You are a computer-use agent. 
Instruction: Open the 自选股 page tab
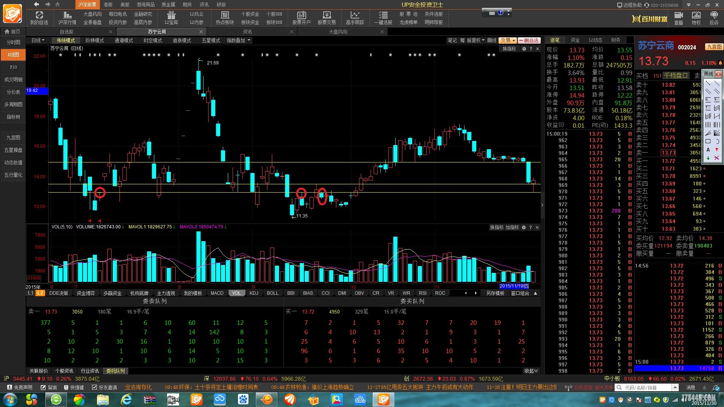(67, 32)
